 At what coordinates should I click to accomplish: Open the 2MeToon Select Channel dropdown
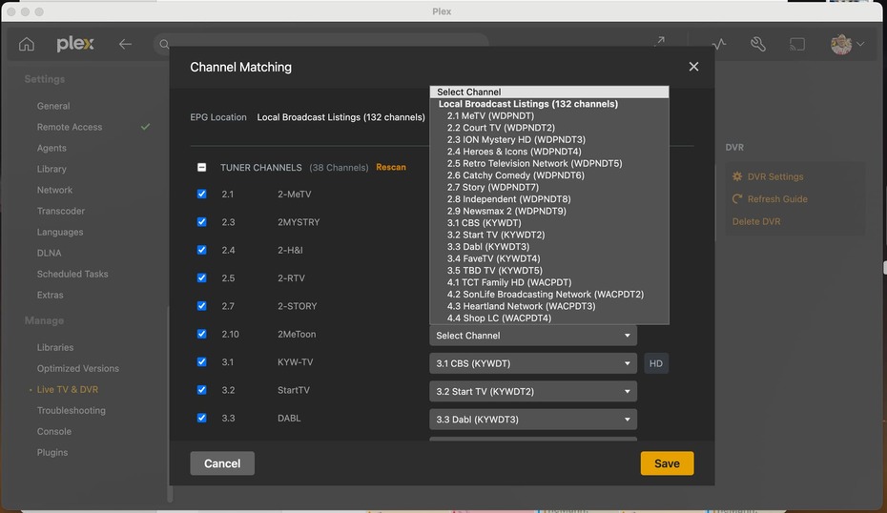[533, 336]
